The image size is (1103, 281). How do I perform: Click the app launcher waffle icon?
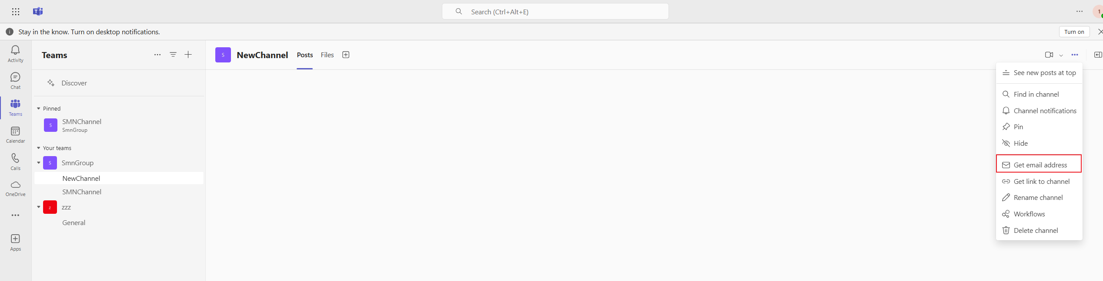[x=16, y=12]
